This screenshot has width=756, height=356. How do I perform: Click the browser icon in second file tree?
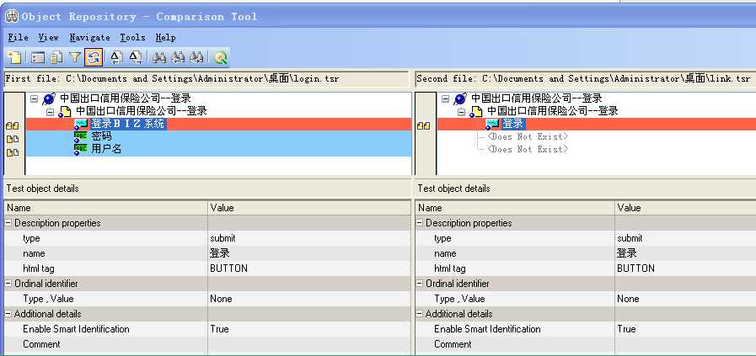tap(460, 99)
